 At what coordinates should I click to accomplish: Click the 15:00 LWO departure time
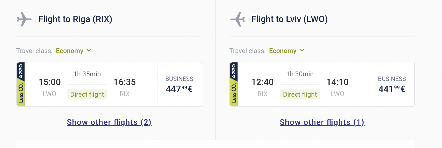(x=50, y=82)
